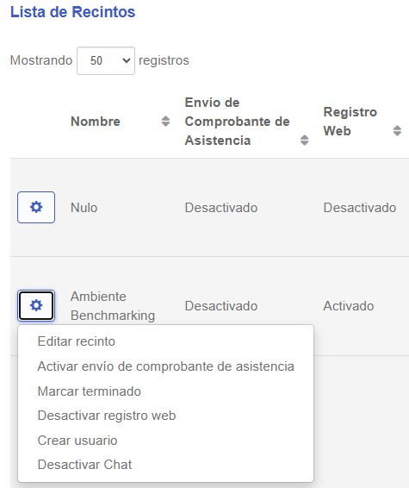Open the 50 registros dropdown
This screenshot has width=409, height=488.
point(106,60)
